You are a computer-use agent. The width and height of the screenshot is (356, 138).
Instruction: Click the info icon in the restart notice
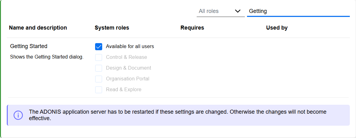pos(18,115)
